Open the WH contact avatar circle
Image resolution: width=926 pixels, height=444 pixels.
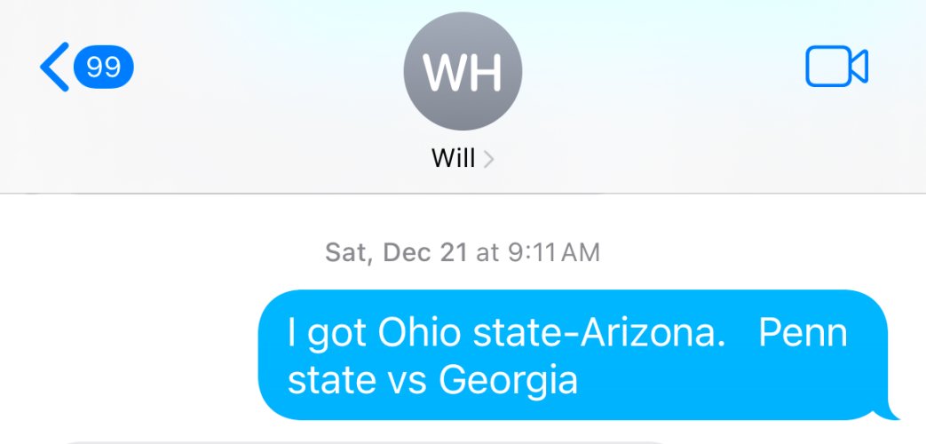[x=463, y=71]
